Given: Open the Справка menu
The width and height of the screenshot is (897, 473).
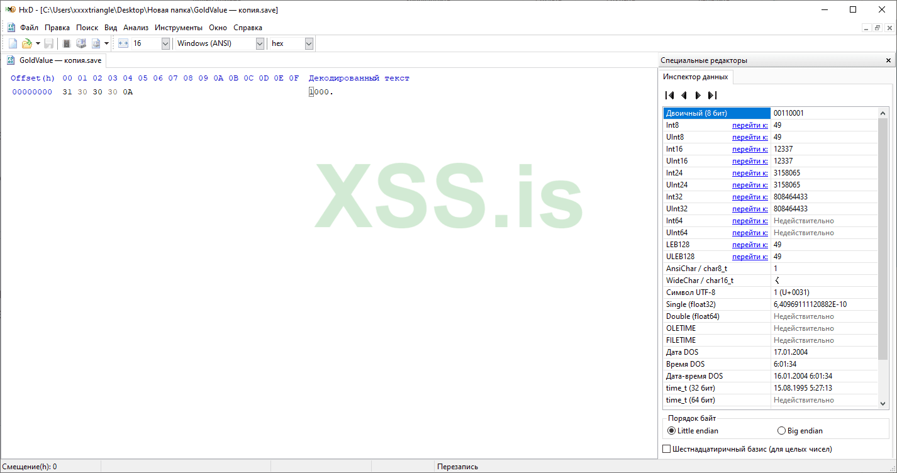Looking at the screenshot, I should pos(248,28).
